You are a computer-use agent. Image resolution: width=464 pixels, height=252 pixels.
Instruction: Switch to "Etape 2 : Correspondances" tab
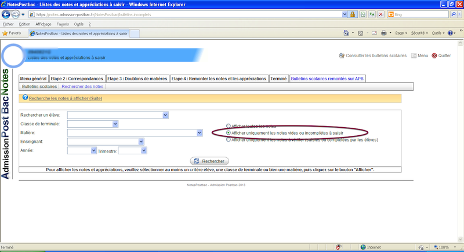[x=77, y=78]
